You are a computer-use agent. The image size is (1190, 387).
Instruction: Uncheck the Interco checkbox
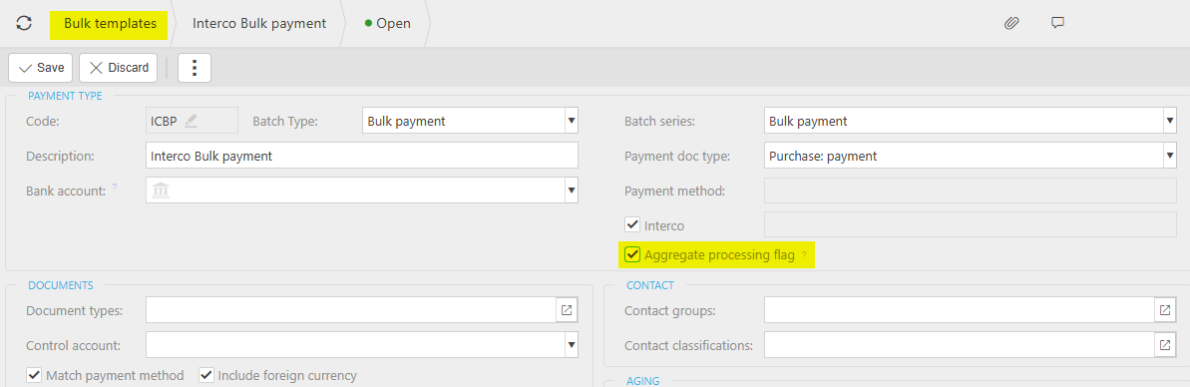[631, 224]
